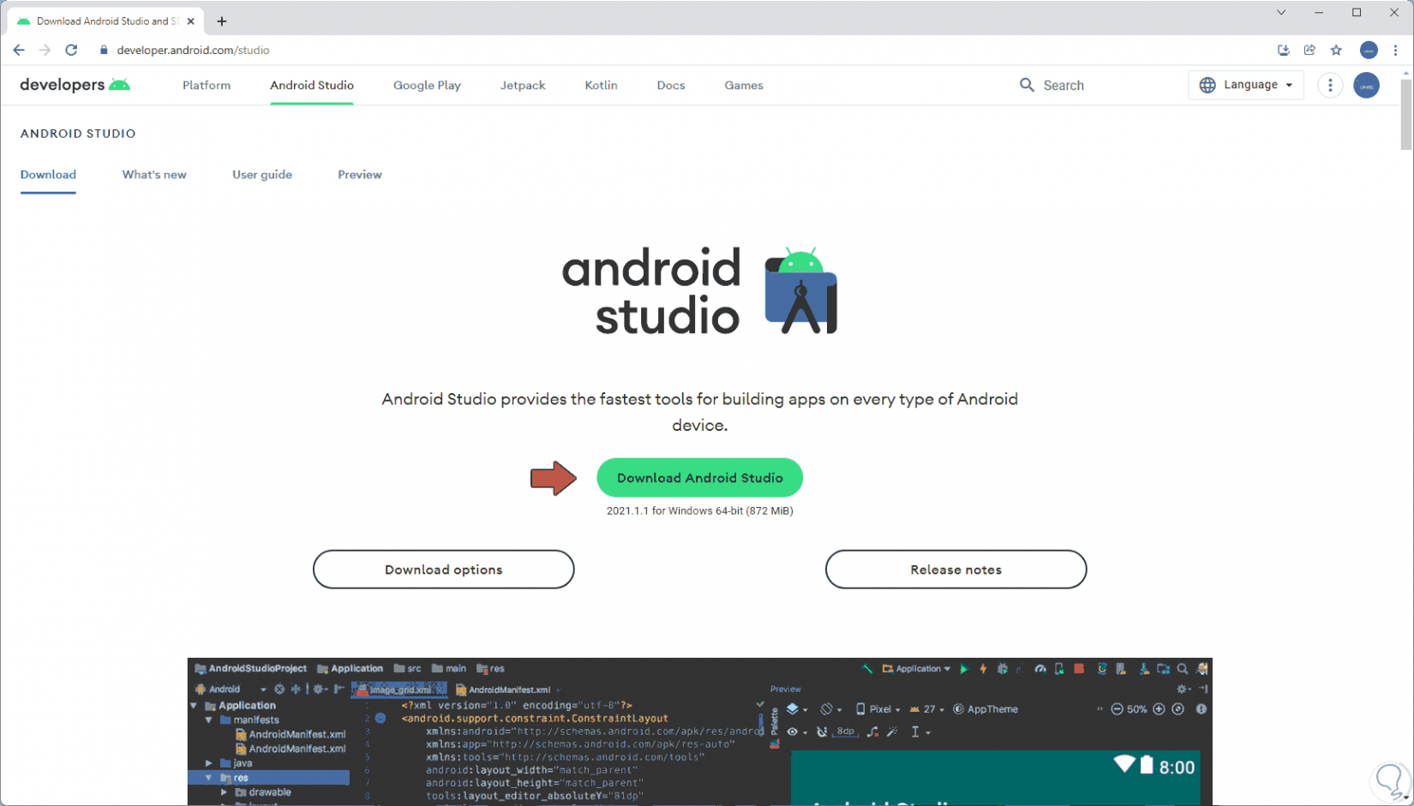Screen dimensions: 1414x806
Task: Click the text "2021.1.1 for Windows 64-bit (872 MiB)"
Action: click(699, 511)
